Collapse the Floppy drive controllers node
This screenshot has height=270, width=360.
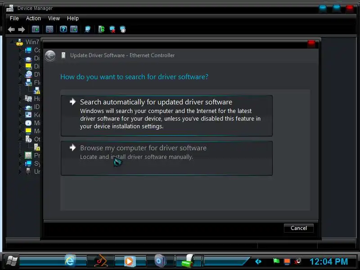tap(20, 82)
